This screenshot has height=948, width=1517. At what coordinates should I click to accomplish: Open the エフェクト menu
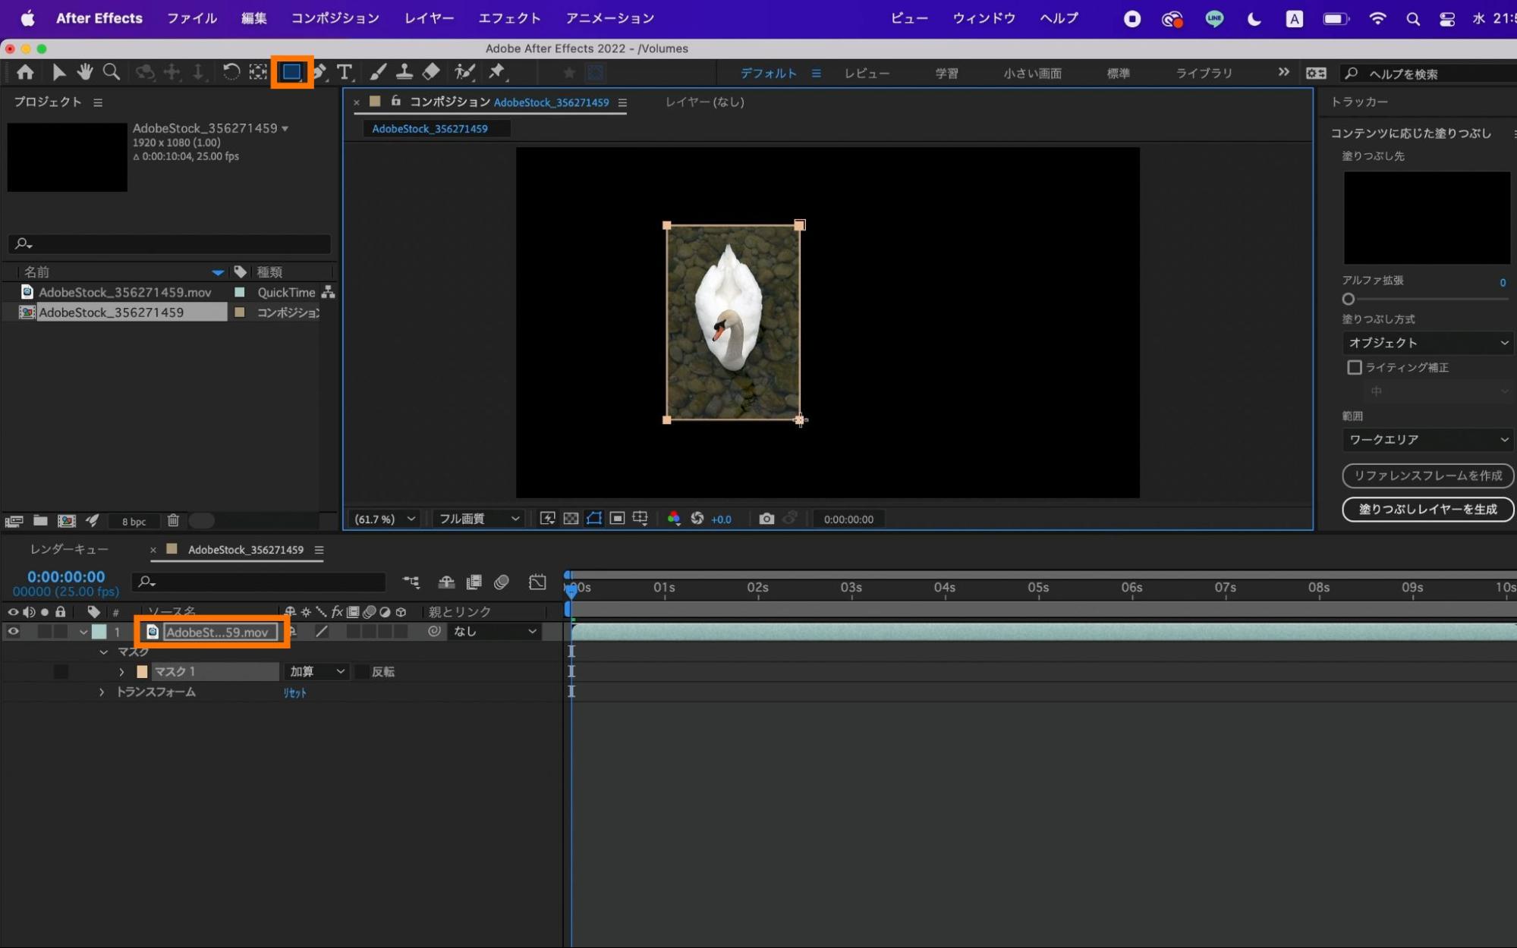tap(509, 18)
